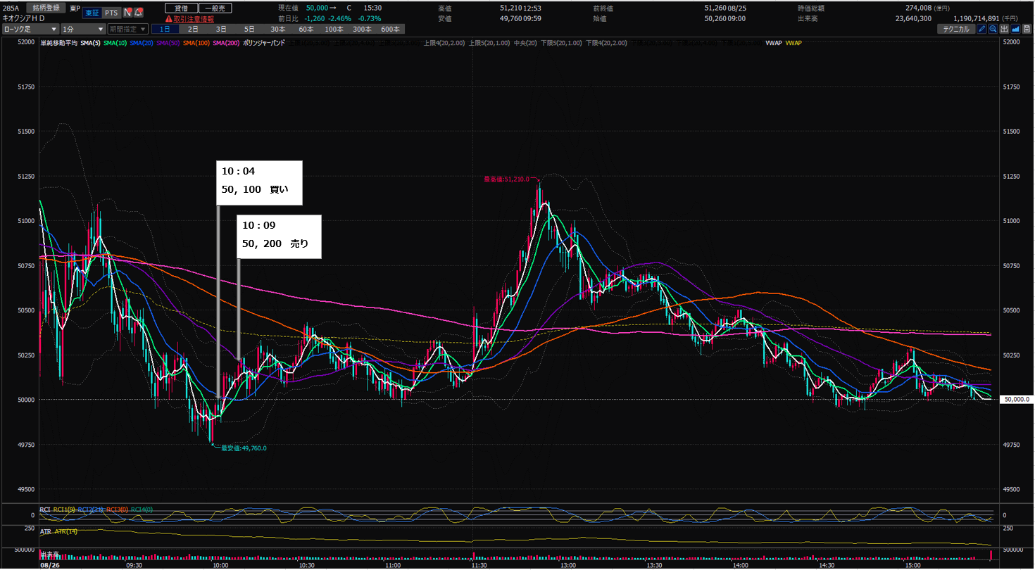Image resolution: width=1035 pixels, height=570 pixels.
Task: Click the ATR(14) indicator label
Action: coord(67,531)
